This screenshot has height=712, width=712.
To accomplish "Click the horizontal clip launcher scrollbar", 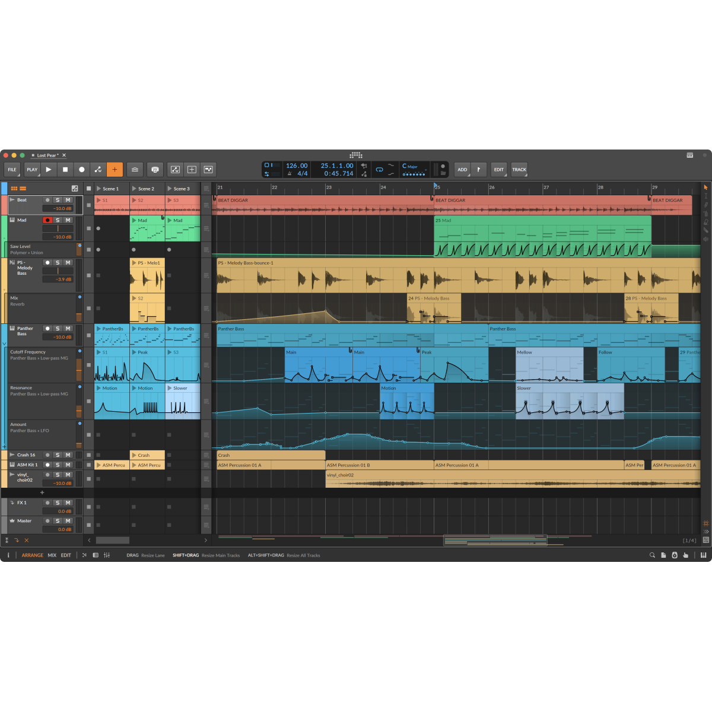I will [113, 541].
